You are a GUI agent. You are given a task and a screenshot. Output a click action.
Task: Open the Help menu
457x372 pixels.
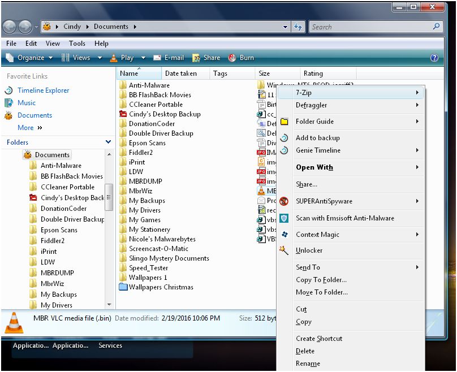pyautogui.click(x=101, y=44)
